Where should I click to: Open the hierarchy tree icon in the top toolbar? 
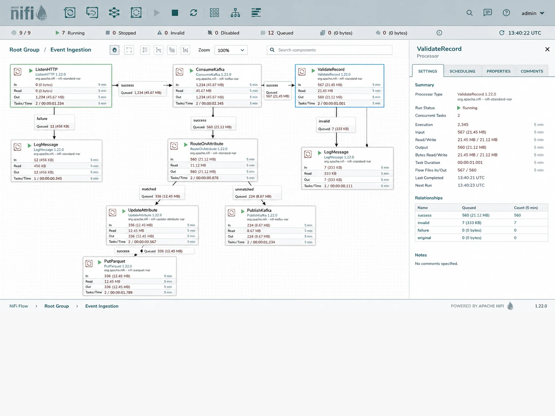[235, 13]
